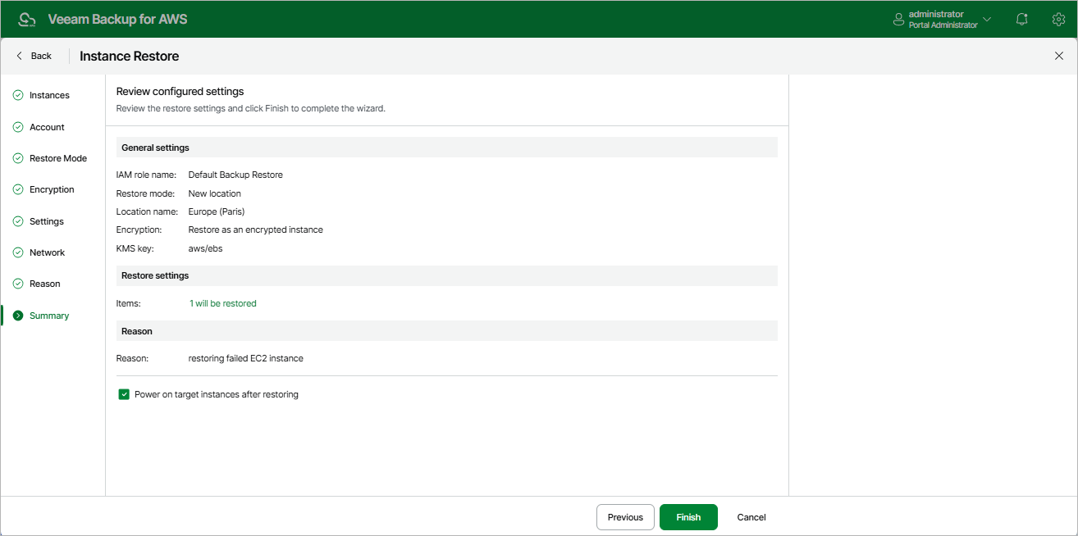Go to the Encryption step
Screen dimensions: 1078x536
(x=53, y=189)
